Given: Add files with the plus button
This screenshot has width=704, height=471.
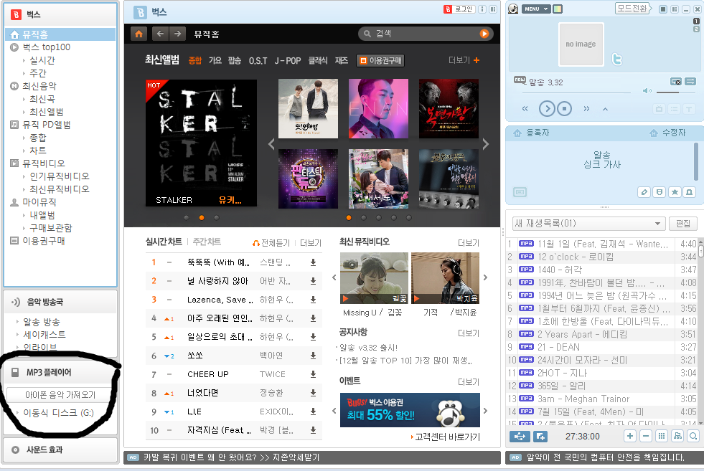Looking at the screenshot, I should (x=630, y=436).
